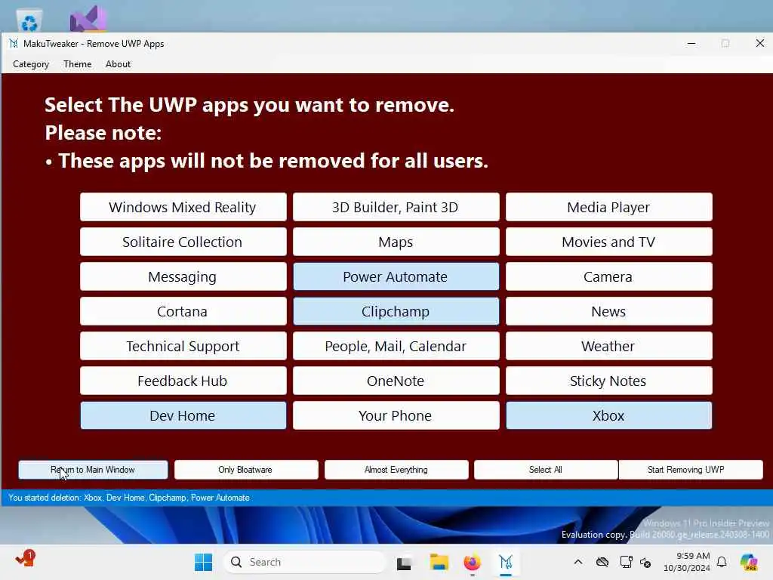Select Solitaire Collection for removal

tap(183, 242)
